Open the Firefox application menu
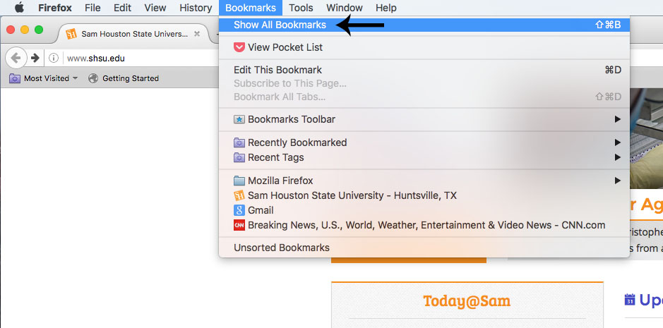 tap(55, 8)
